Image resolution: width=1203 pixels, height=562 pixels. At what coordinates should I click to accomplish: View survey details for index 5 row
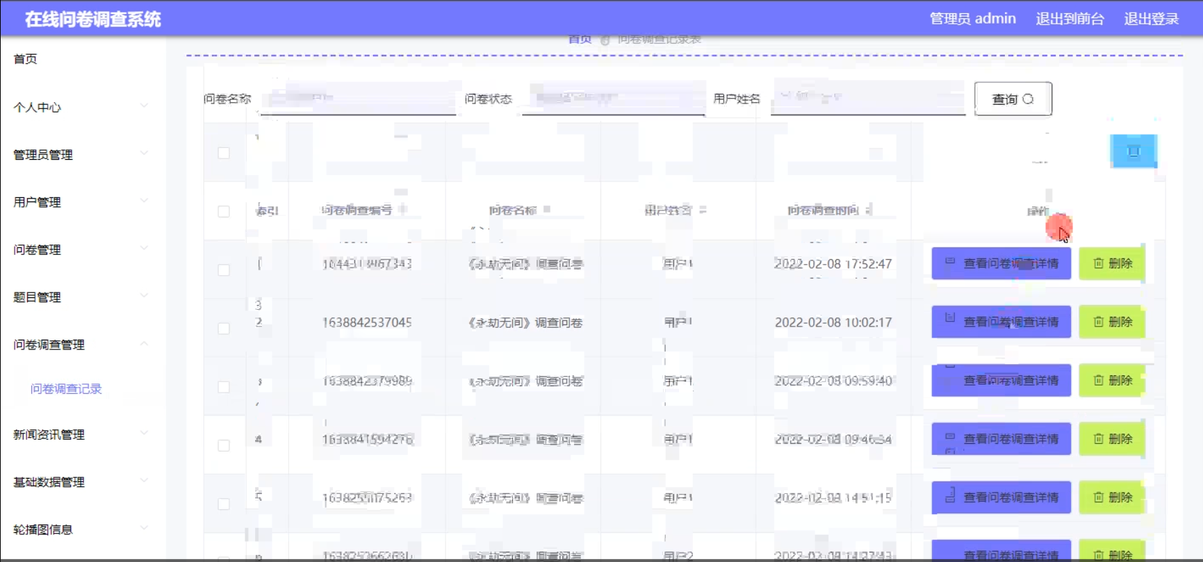(1001, 497)
